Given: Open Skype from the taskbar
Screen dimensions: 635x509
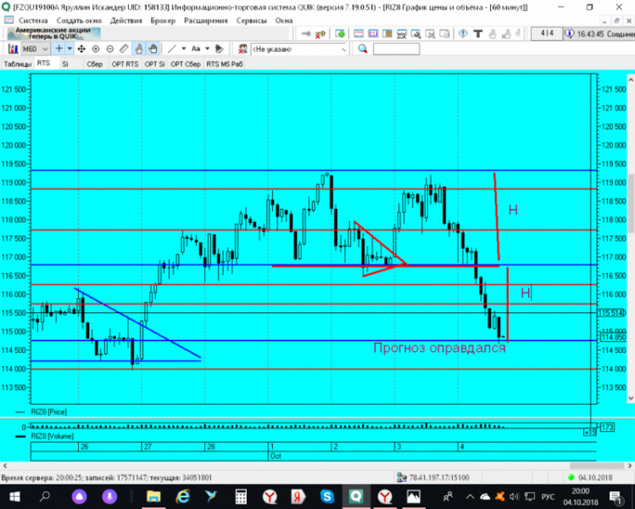Looking at the screenshot, I should 326,496.
